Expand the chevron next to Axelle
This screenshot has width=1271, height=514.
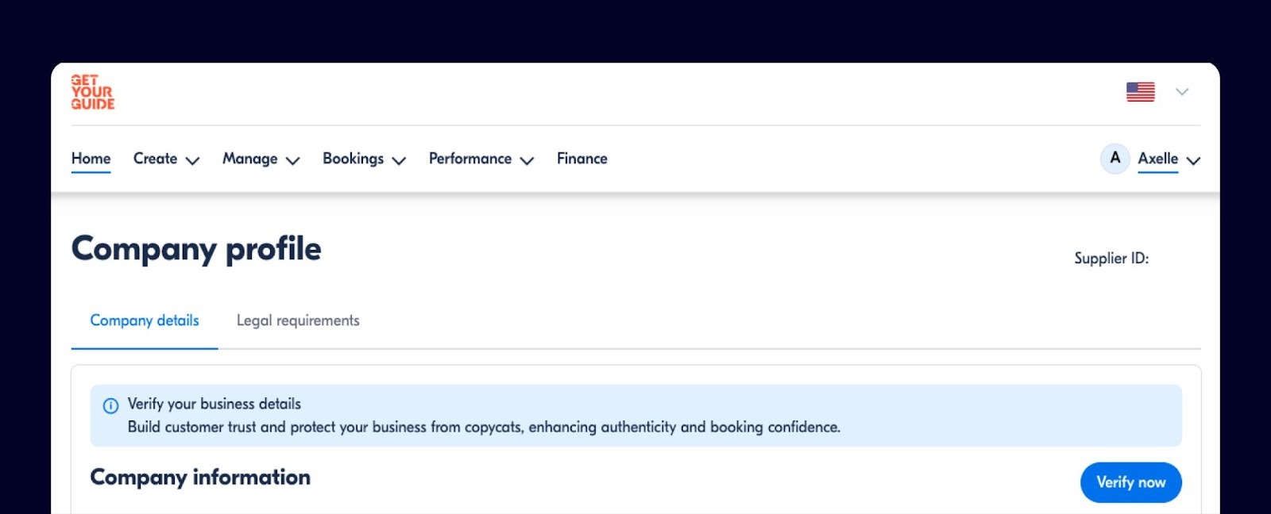pos(1193,160)
